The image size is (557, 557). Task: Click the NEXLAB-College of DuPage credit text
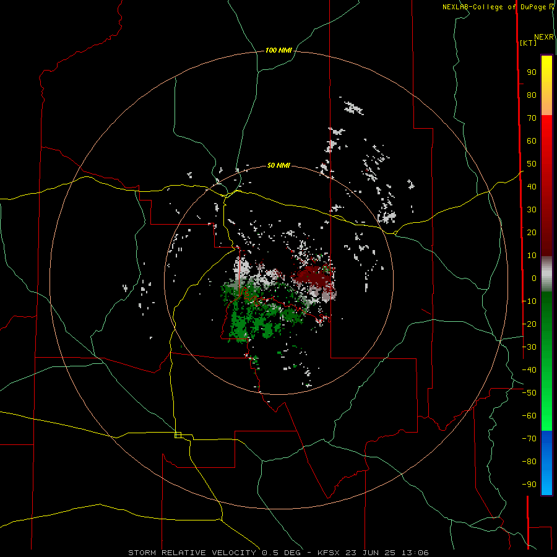pyautogui.click(x=494, y=7)
